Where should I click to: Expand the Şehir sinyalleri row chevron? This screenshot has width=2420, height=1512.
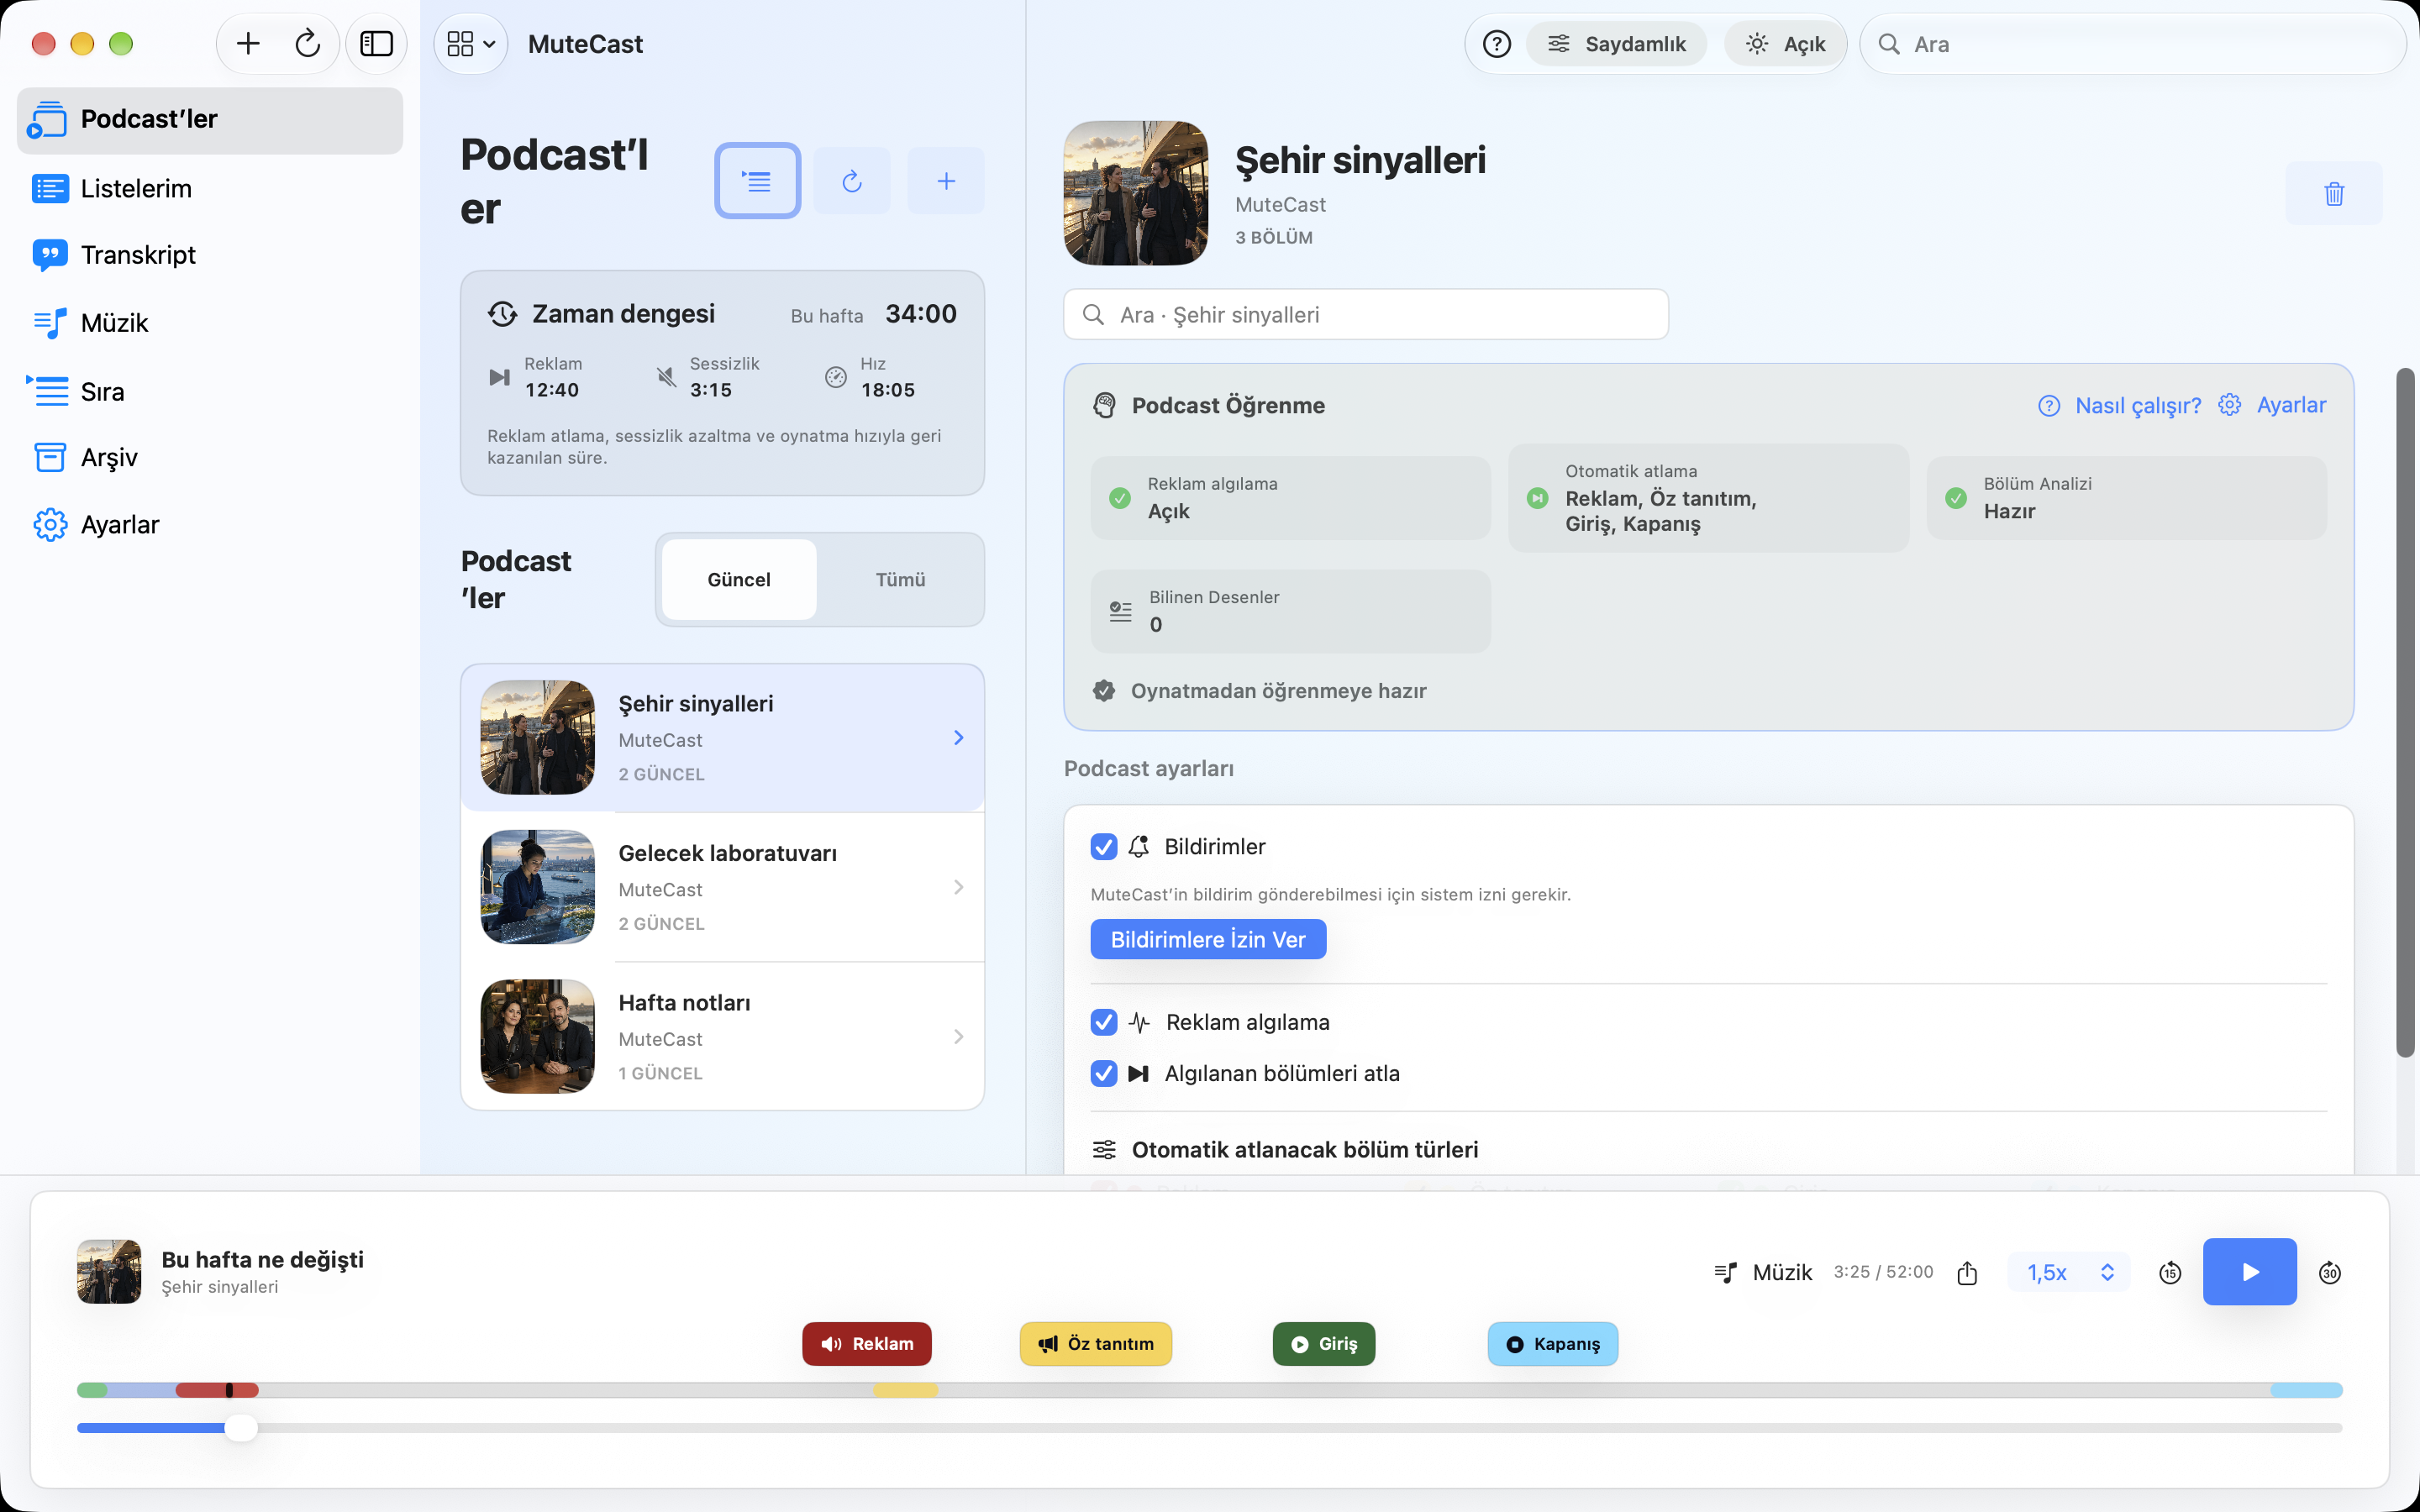pyautogui.click(x=958, y=738)
